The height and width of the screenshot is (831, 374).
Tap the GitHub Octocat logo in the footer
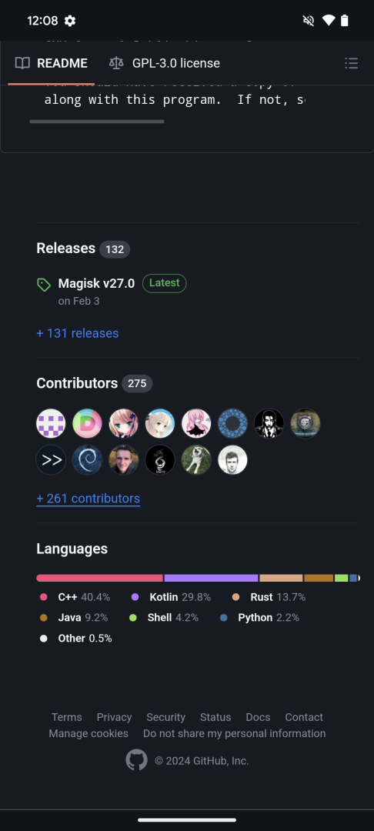(136, 760)
